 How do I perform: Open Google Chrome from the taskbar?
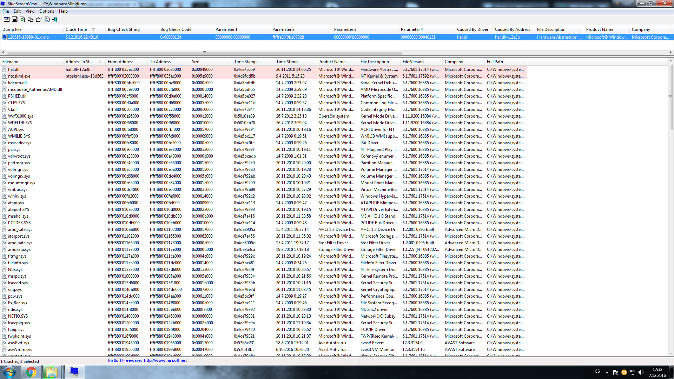click(x=31, y=372)
